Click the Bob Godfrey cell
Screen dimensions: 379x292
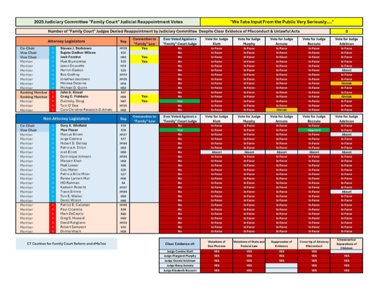tap(70, 74)
